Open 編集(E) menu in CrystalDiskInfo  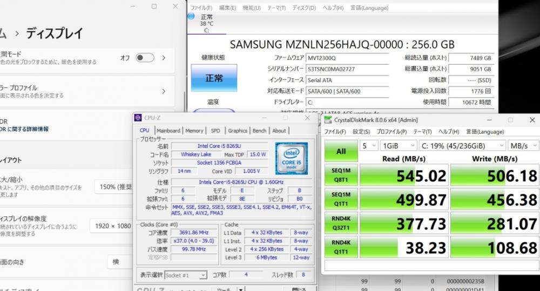tap(228, 8)
